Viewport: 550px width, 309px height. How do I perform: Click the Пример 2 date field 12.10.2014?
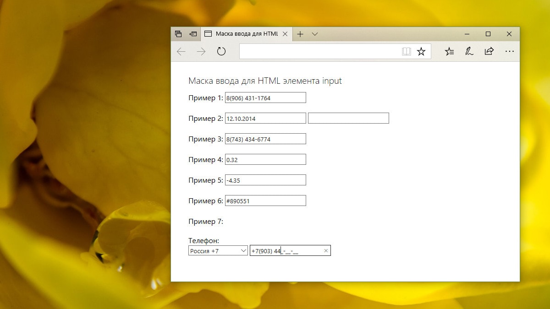click(265, 118)
